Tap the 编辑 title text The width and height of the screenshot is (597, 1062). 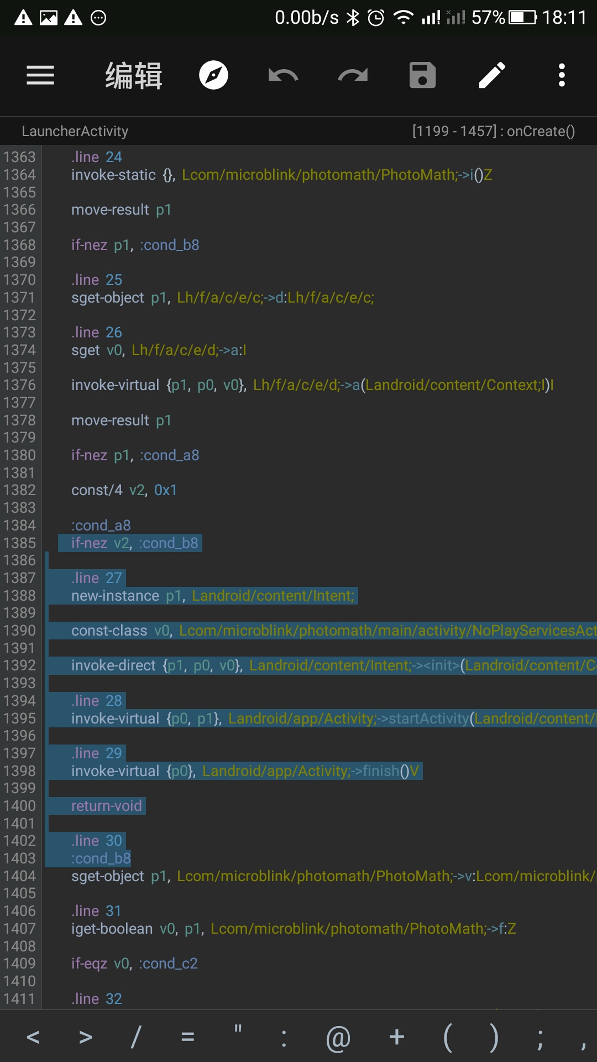point(134,75)
